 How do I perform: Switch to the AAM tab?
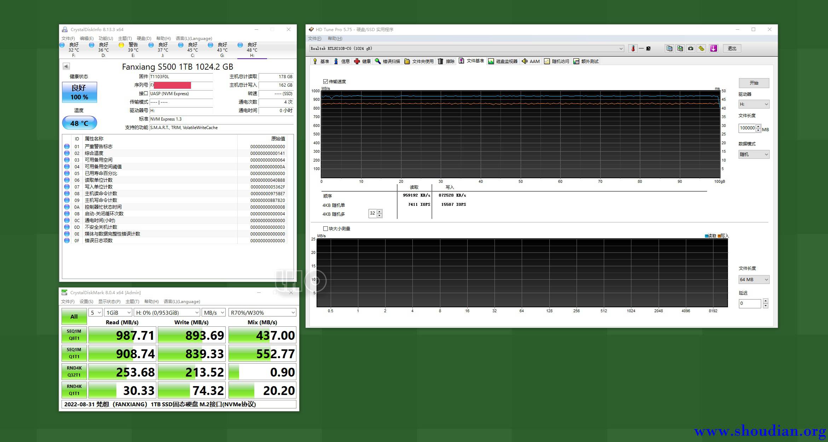point(531,62)
